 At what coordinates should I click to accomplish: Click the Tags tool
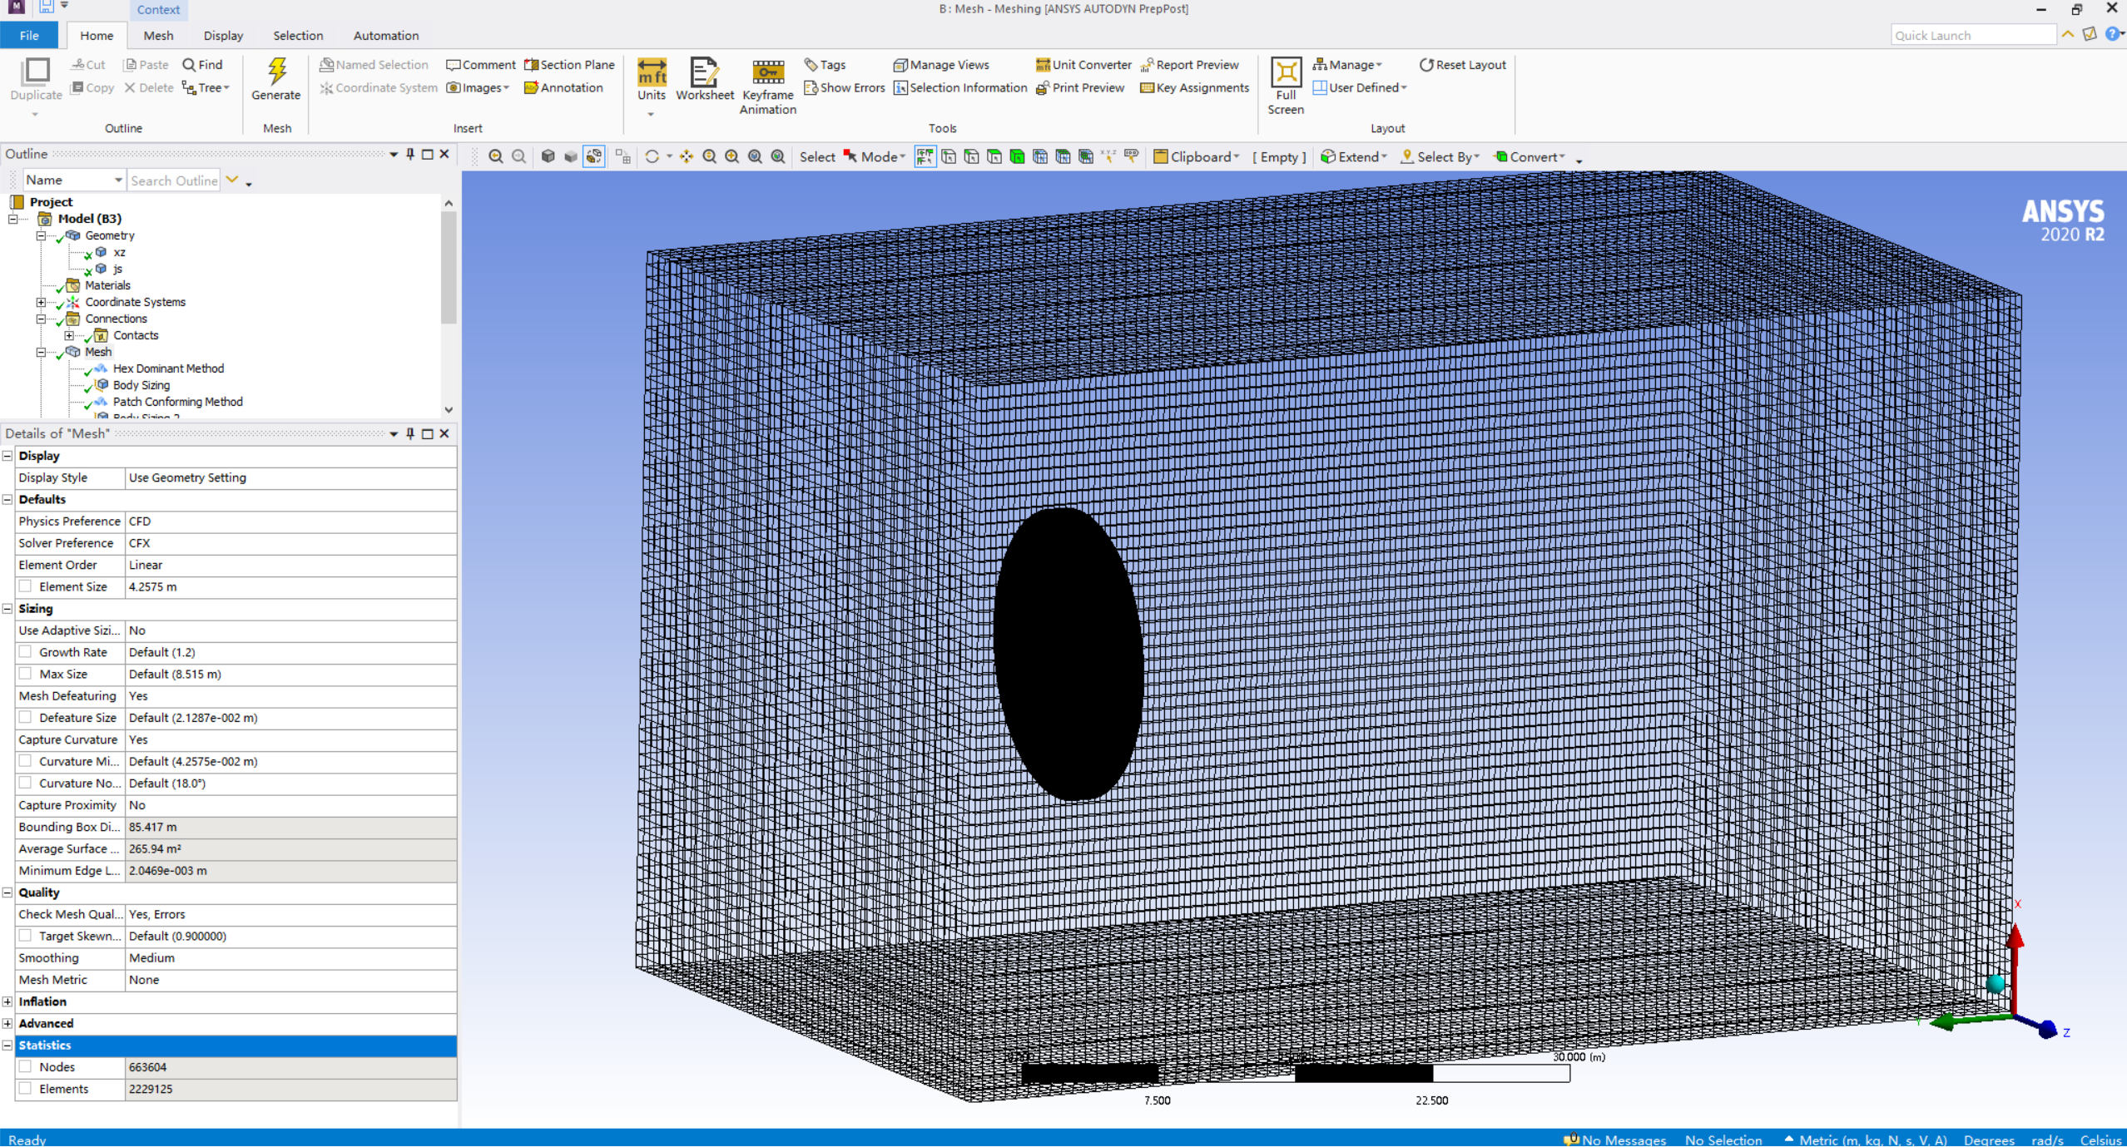(825, 65)
